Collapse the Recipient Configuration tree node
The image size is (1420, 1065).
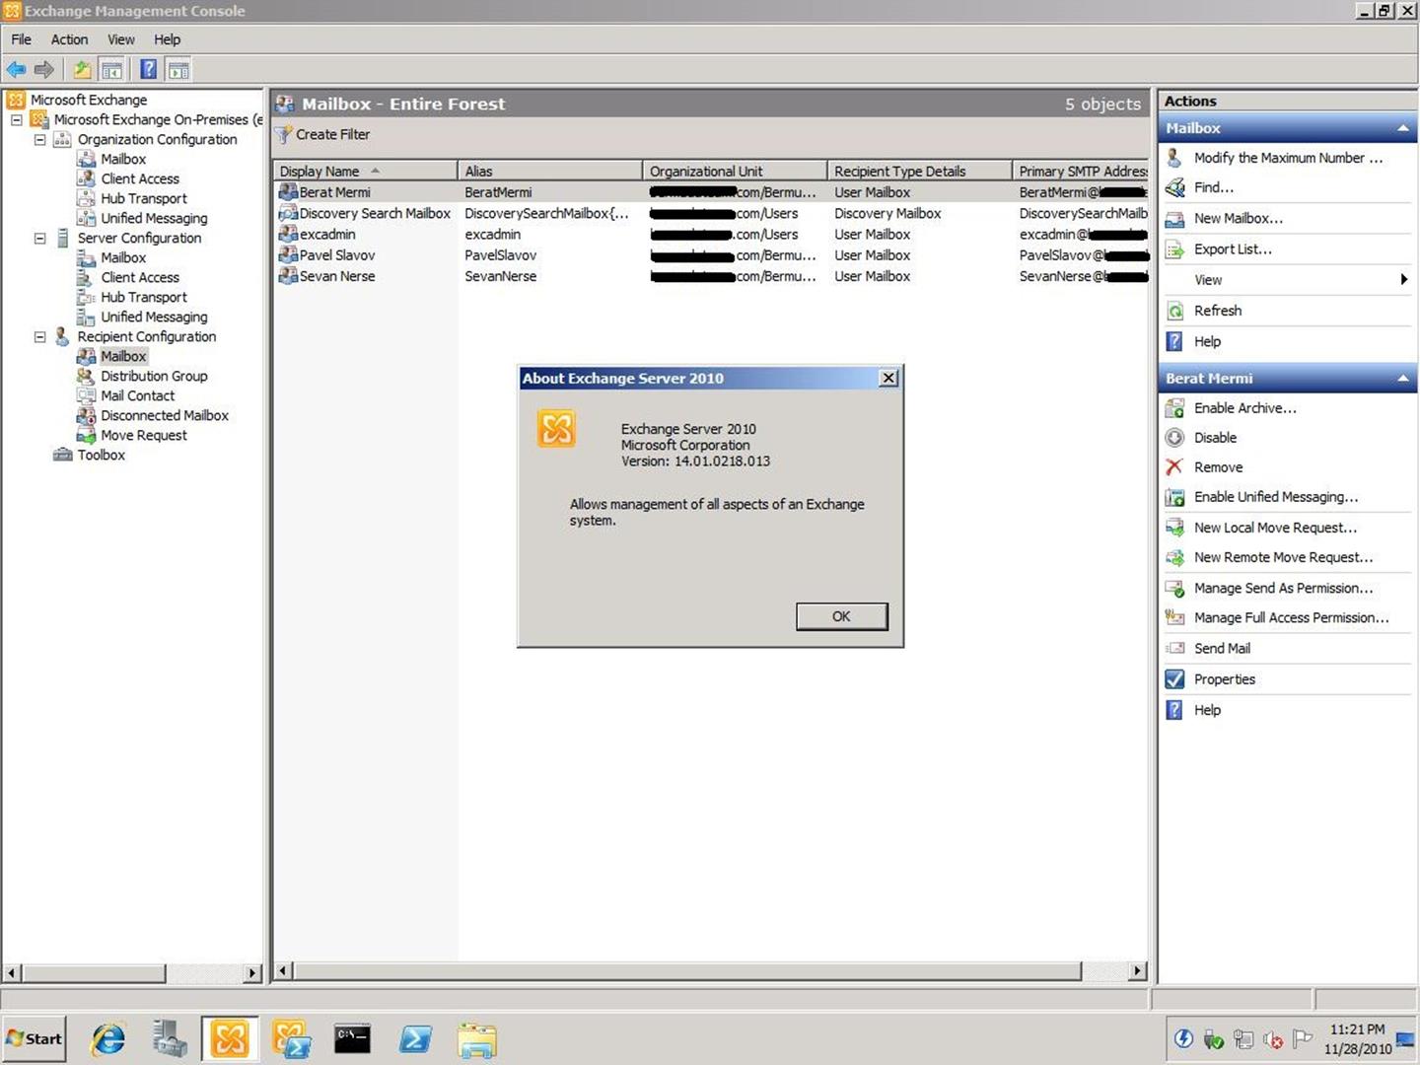click(40, 336)
